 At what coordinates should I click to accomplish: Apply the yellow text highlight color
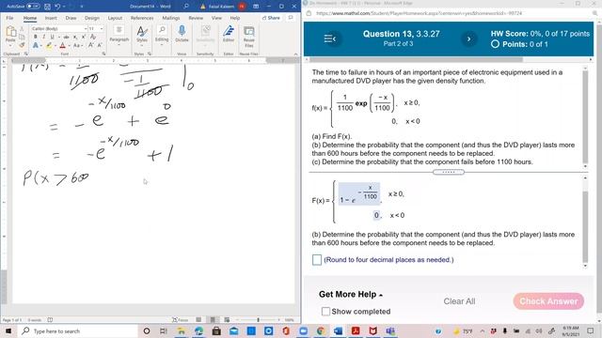coord(49,45)
